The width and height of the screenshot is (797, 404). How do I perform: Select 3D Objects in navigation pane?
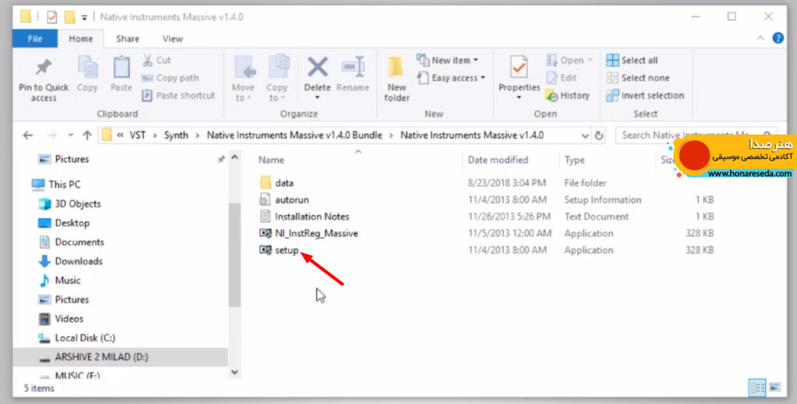78,204
